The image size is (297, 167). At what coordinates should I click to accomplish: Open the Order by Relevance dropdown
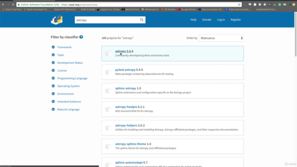click(221, 38)
